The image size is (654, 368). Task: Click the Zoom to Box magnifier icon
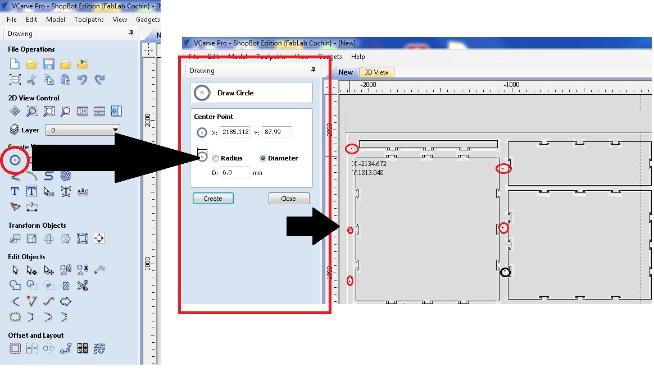point(31,111)
